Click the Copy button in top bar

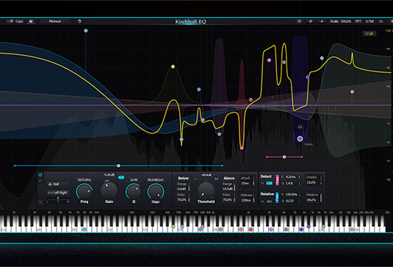[x=19, y=21]
